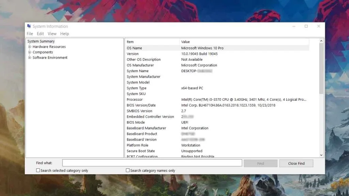
Task: Select System Summary in the tree
Action: point(41,41)
